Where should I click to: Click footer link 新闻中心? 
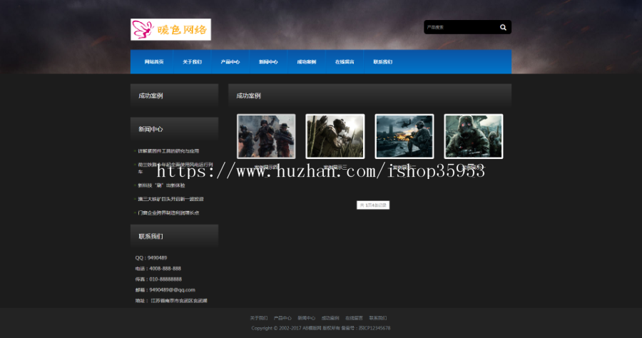306,318
